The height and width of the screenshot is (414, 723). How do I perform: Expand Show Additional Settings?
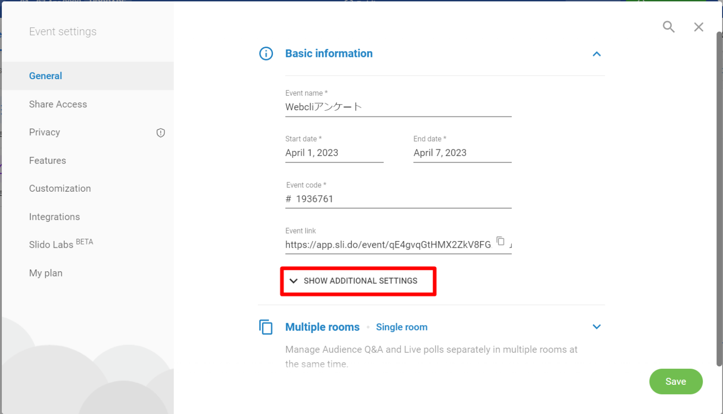[358, 281]
